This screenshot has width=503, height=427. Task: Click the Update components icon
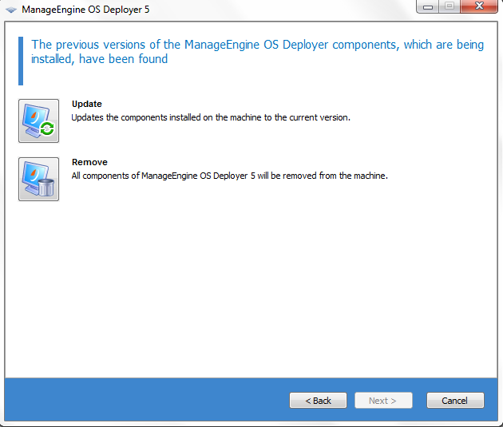tap(39, 121)
